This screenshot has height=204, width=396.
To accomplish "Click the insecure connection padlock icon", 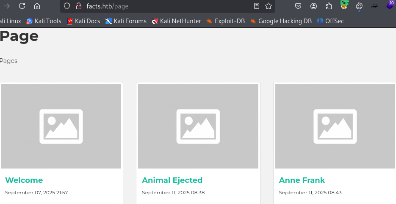I will tap(79, 6).
